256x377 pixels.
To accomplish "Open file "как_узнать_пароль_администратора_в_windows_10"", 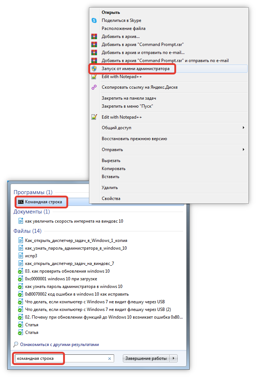I will click(x=76, y=248).
